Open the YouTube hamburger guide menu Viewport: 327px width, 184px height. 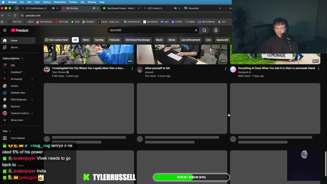point(5,30)
